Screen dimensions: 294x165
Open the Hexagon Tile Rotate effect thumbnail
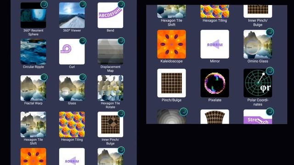pos(110,88)
